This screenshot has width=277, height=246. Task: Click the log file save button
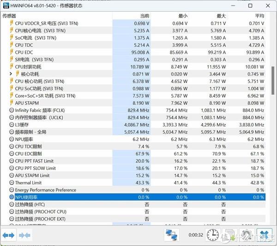pos(230,235)
